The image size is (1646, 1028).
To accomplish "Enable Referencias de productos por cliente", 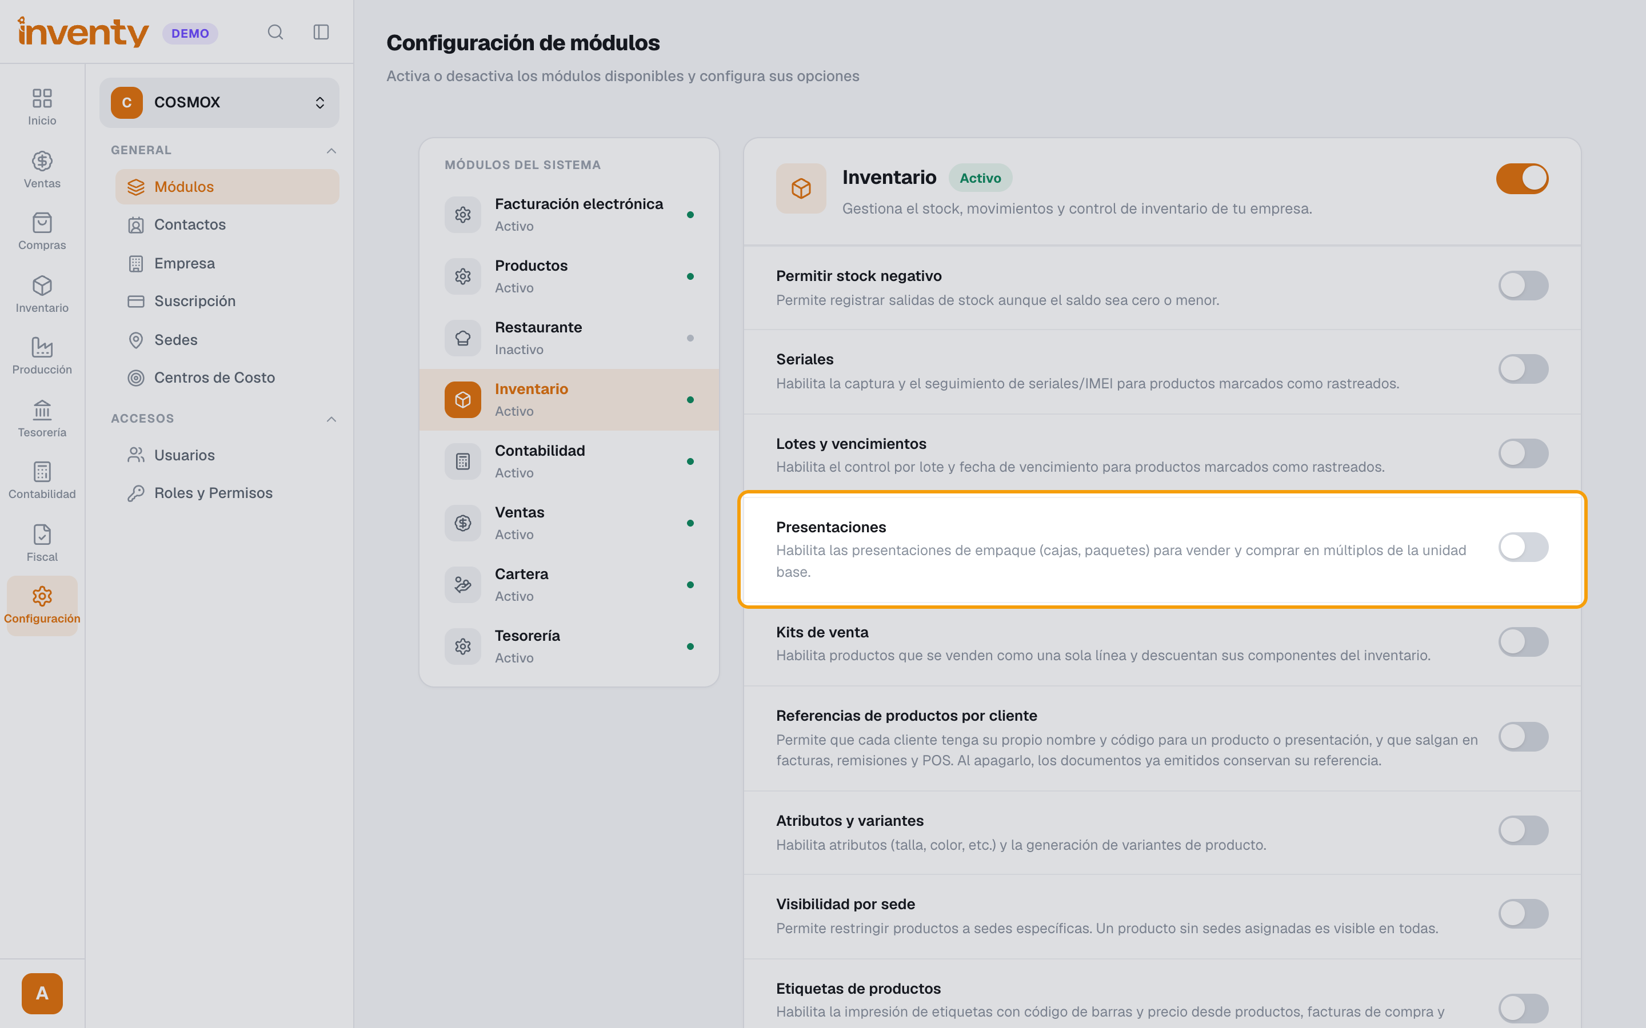I will (x=1523, y=736).
